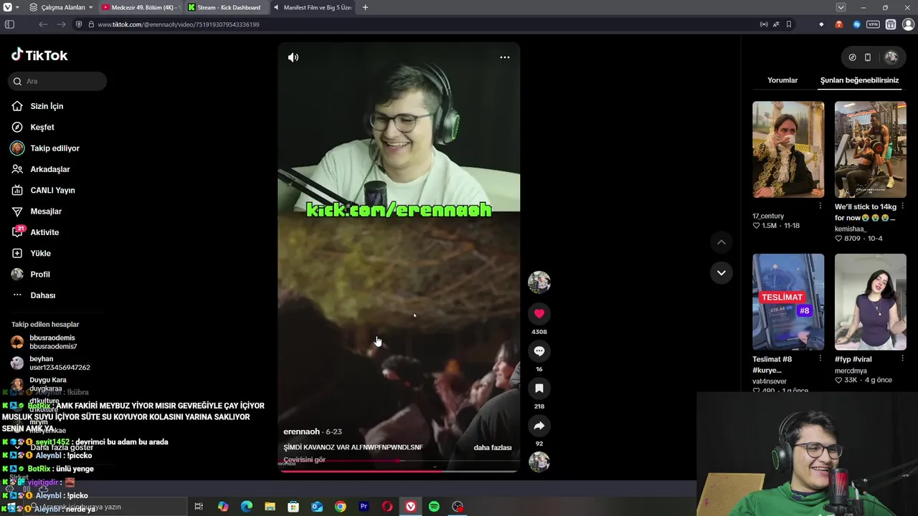Open browser user profile icon
The width and height of the screenshot is (918, 516).
coord(908,24)
